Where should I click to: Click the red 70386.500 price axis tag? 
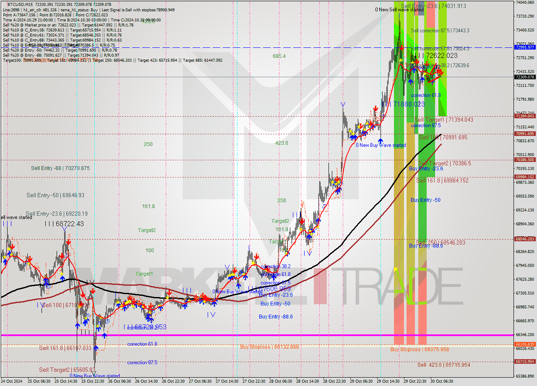tap(524, 159)
